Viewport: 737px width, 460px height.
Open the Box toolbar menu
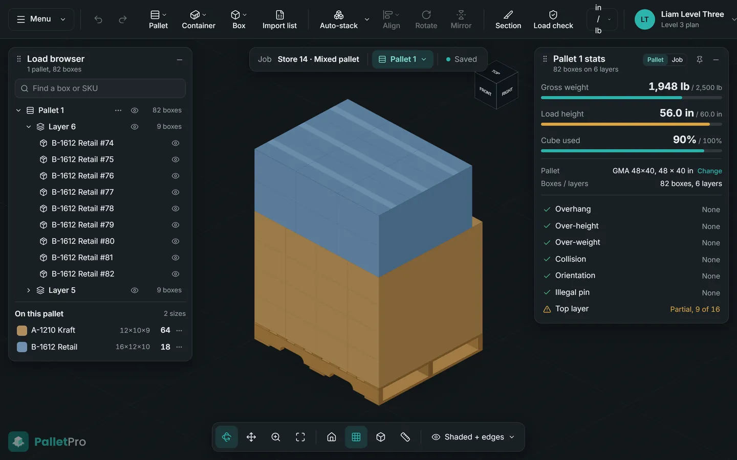(x=239, y=19)
